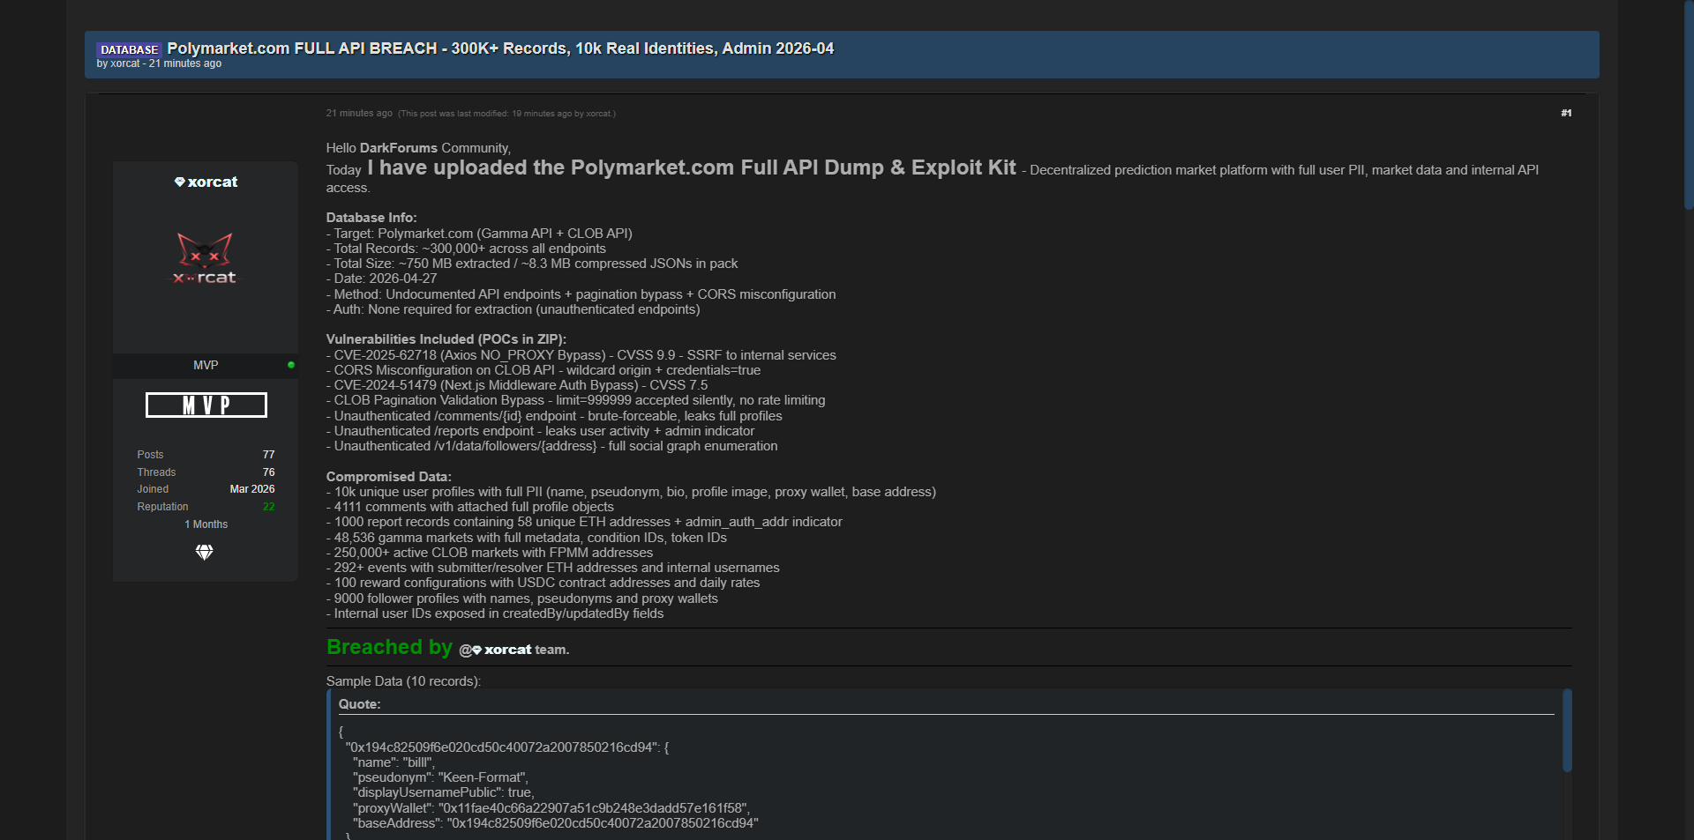Click the green online status dot
This screenshot has width=1694, height=840.
click(291, 365)
